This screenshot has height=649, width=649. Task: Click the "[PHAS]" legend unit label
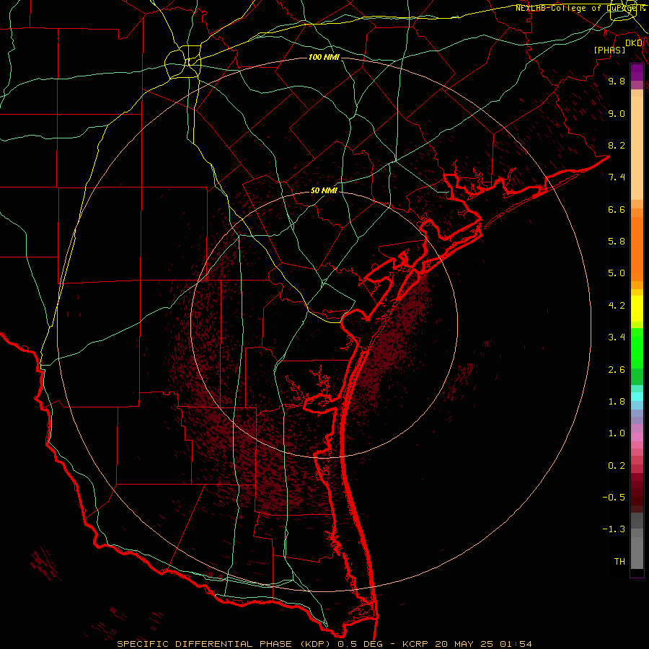tap(609, 50)
